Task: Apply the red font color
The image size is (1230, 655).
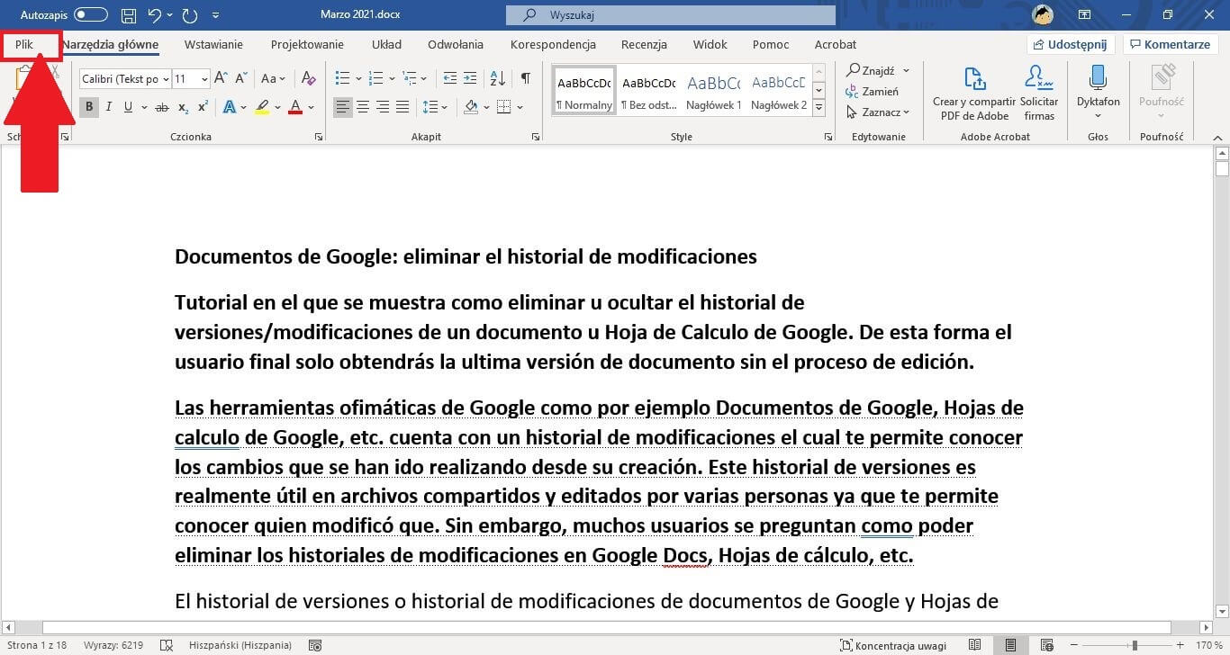Action: 295,107
